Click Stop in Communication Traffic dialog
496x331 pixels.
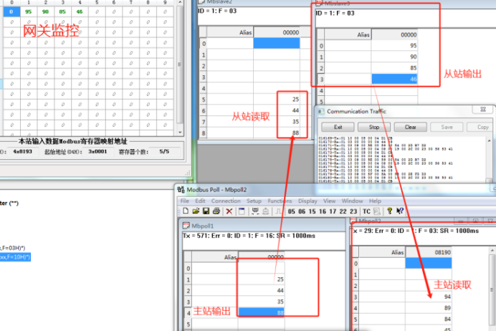(374, 127)
